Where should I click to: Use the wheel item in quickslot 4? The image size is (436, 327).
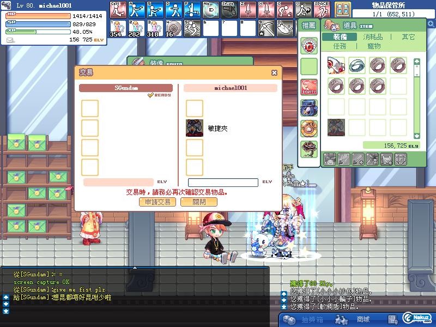click(x=174, y=28)
